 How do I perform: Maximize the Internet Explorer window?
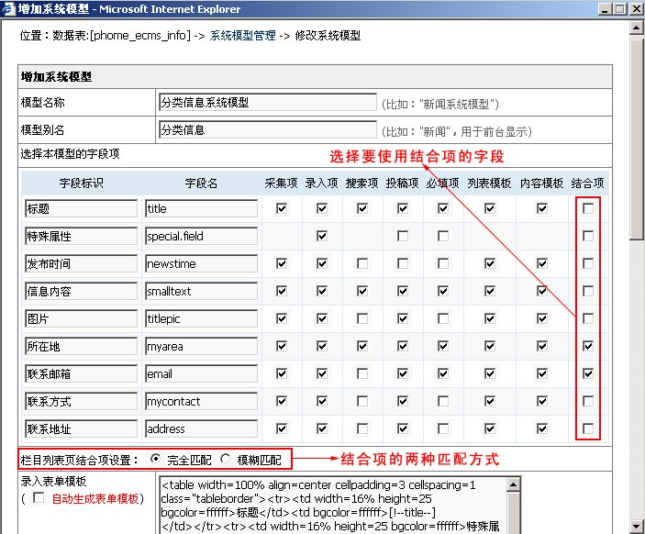(620, 9)
